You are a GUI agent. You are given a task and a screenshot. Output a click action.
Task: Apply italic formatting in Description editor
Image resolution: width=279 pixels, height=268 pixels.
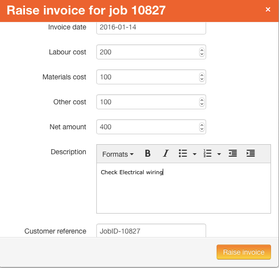coord(166,154)
